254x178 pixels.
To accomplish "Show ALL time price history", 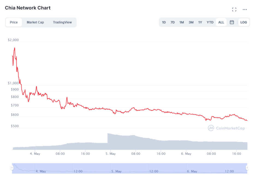I will [221, 22].
